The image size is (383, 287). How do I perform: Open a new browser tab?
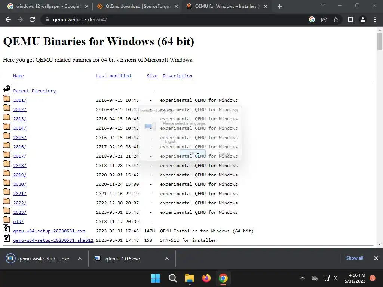point(280,6)
